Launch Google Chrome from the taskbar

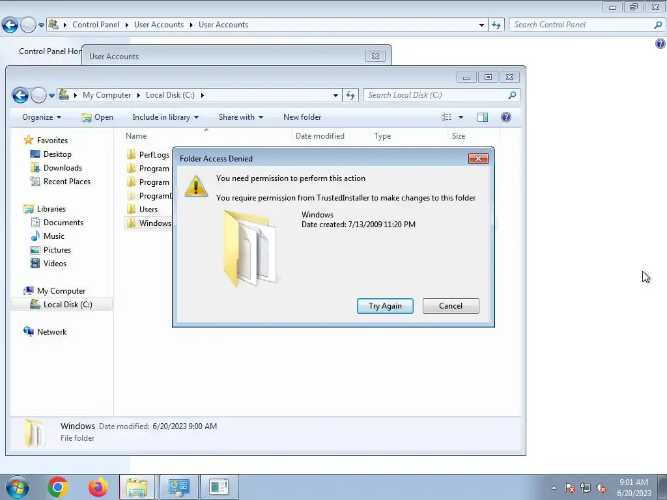pos(58,487)
